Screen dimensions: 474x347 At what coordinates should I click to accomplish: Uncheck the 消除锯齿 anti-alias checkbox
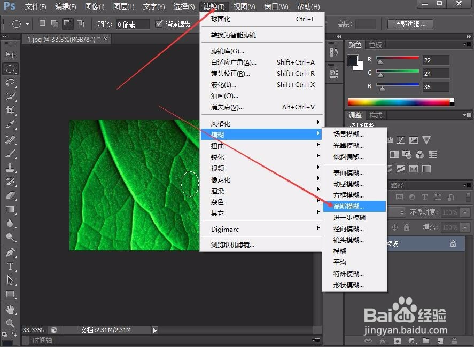(160, 23)
